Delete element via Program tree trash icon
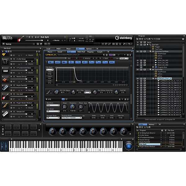The width and height of the screenshot is (186, 186). [142, 39]
